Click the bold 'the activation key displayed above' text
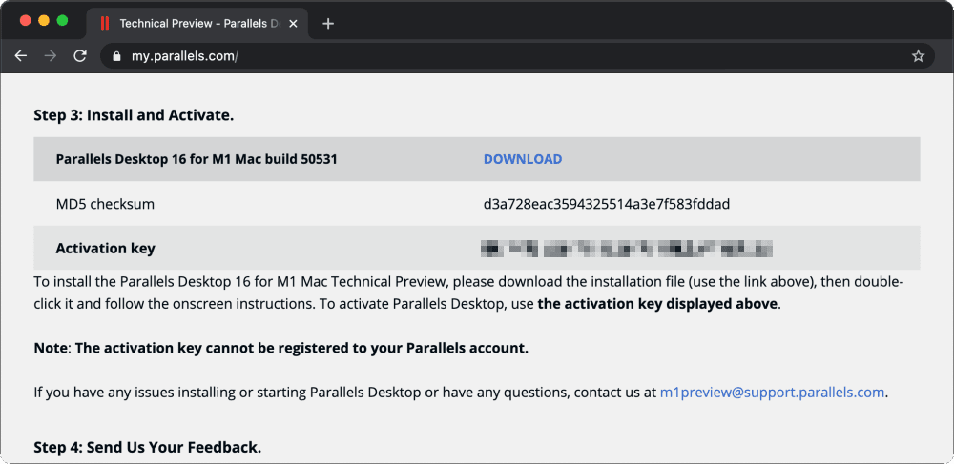954x464 pixels. pos(657,304)
